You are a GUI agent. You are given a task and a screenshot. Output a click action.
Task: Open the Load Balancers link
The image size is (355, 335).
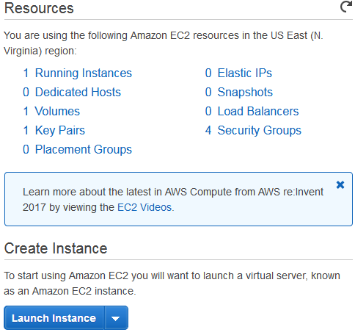coord(258,111)
